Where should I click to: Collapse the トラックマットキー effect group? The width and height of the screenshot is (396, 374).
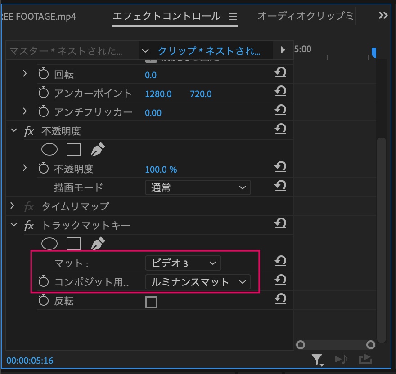pos(14,224)
